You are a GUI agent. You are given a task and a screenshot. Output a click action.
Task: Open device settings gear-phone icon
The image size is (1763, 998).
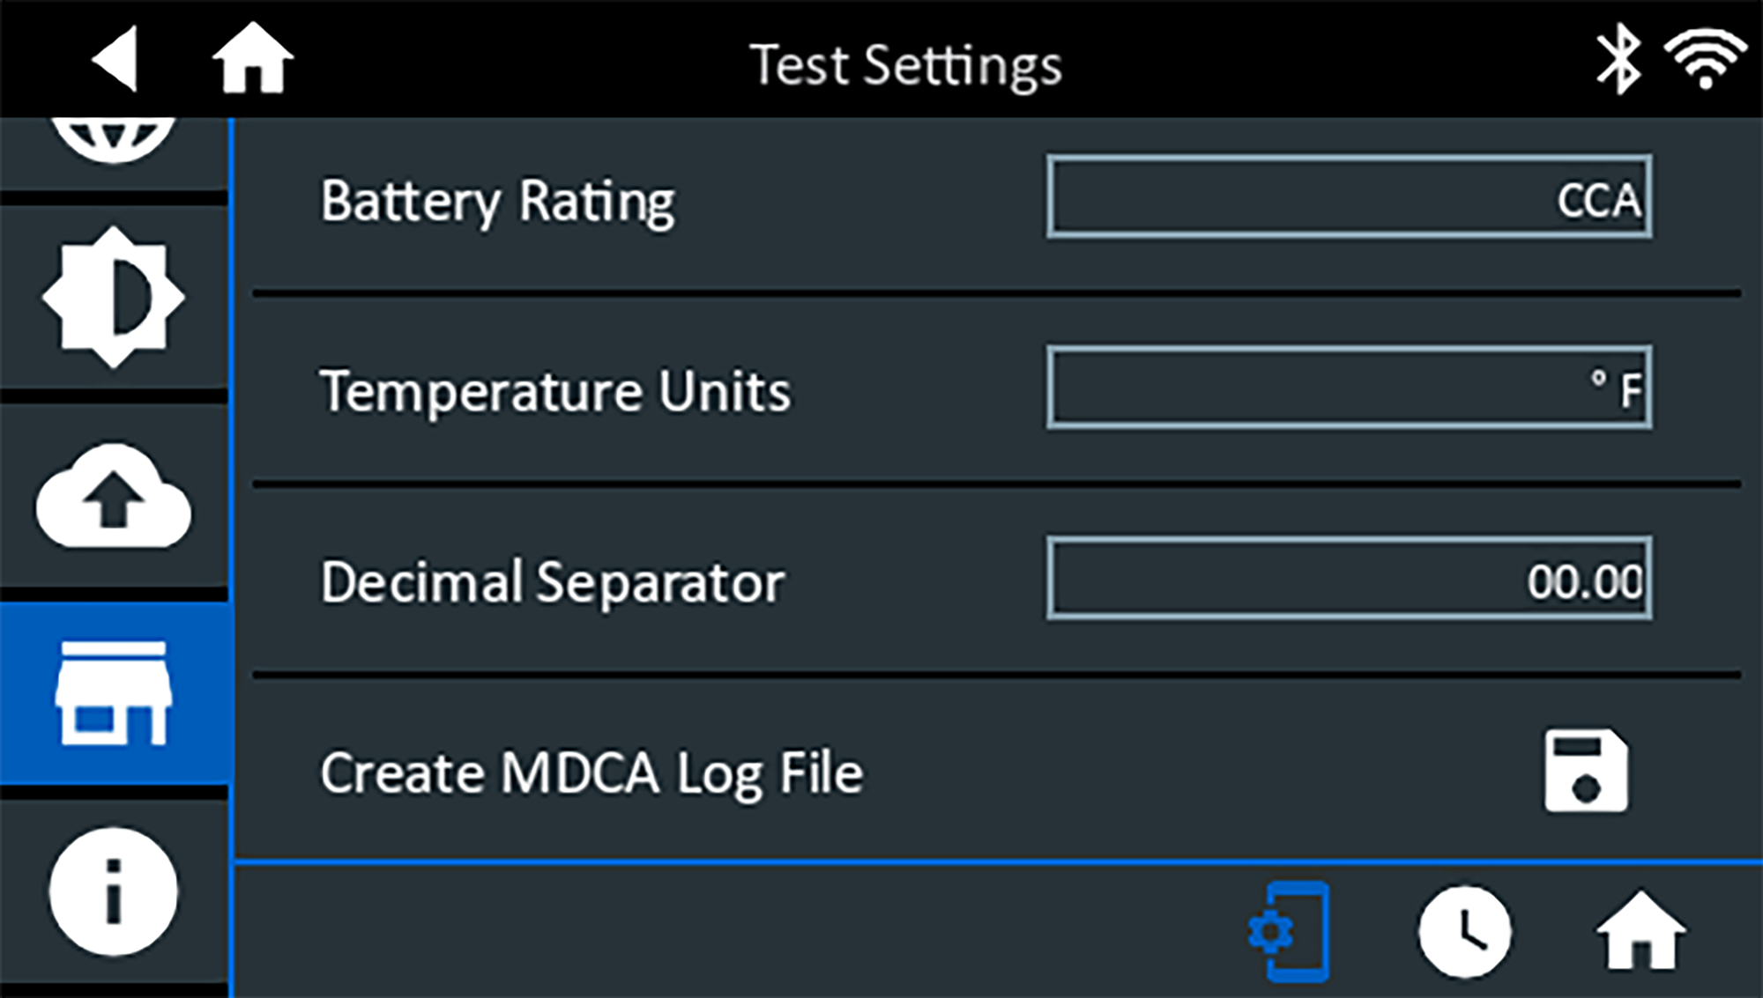[x=1291, y=931]
